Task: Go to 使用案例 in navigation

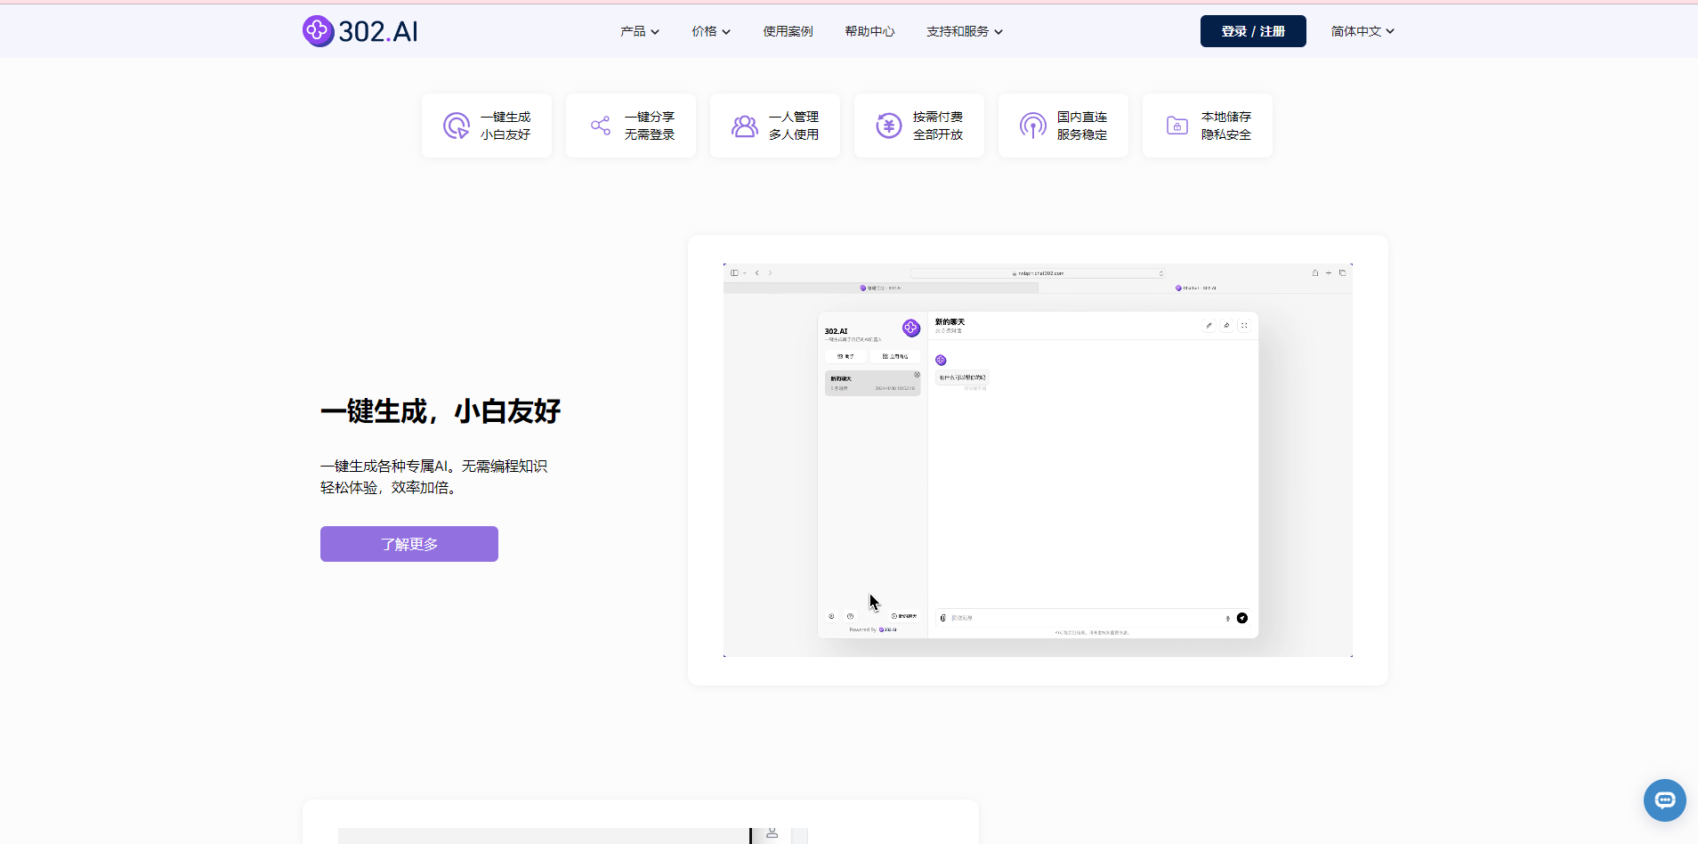Action: tap(788, 31)
